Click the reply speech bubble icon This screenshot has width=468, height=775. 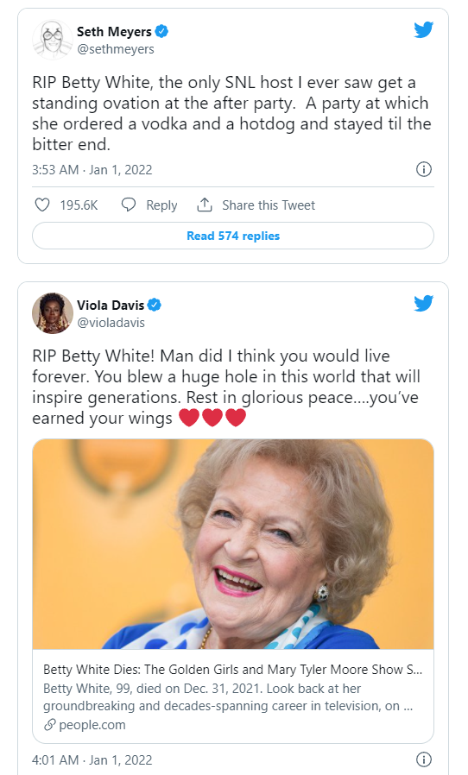tap(129, 205)
